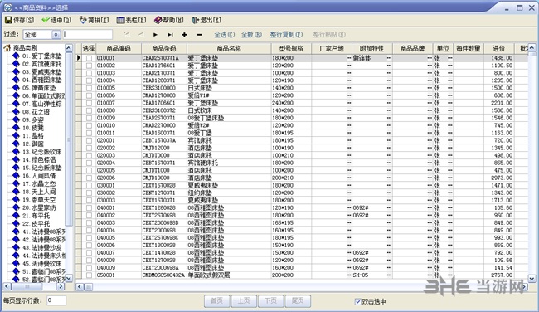Viewport: 539px width, 312px height.
Task: Open the 简拼[I] toolbar icon
Action: [x=83, y=20]
